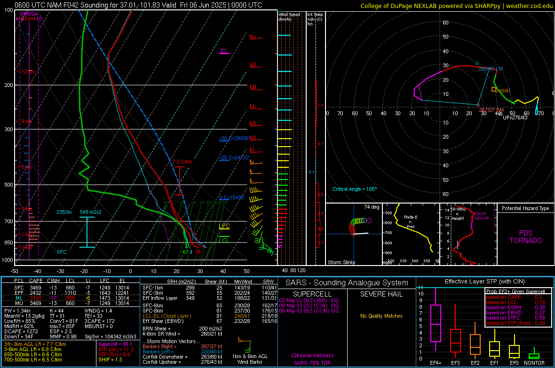Screen dimensions: 555x368
Task: Select the UP=276/43 hodograph label
Action: click(515, 117)
